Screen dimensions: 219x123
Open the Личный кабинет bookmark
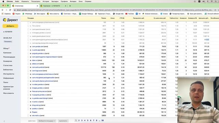click(212, 14)
